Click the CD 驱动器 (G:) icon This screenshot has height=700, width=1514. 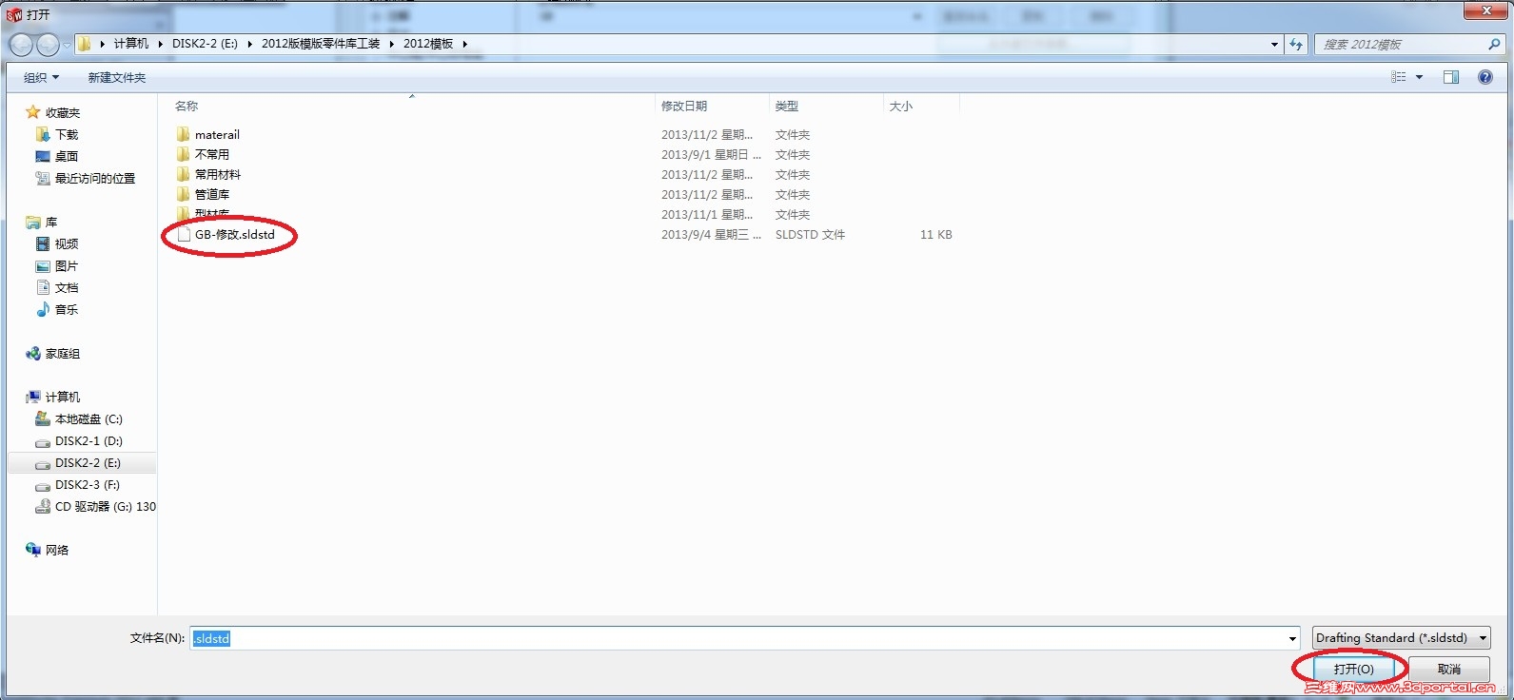(43, 507)
